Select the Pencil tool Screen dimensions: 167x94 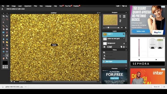click(3, 26)
